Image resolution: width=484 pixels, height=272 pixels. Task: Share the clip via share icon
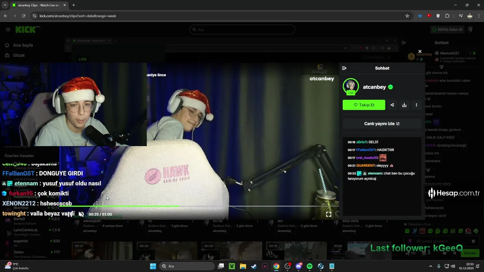(392, 105)
